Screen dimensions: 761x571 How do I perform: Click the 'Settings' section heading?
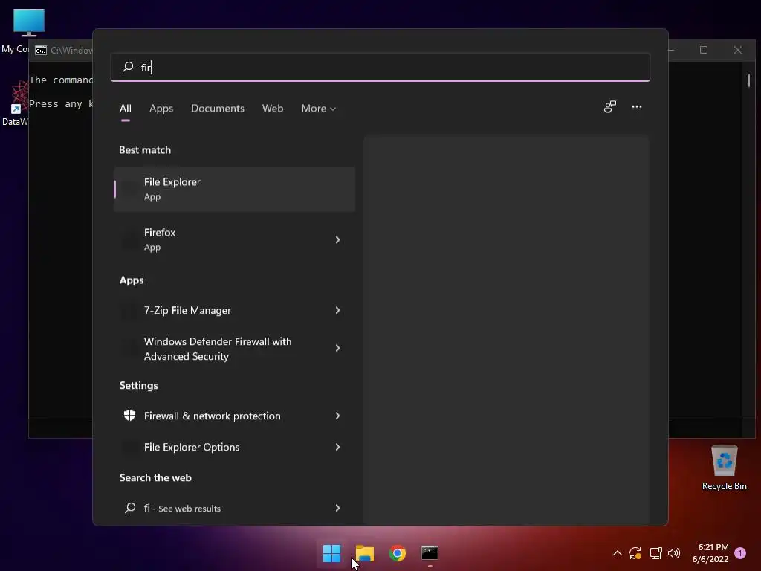point(139,386)
